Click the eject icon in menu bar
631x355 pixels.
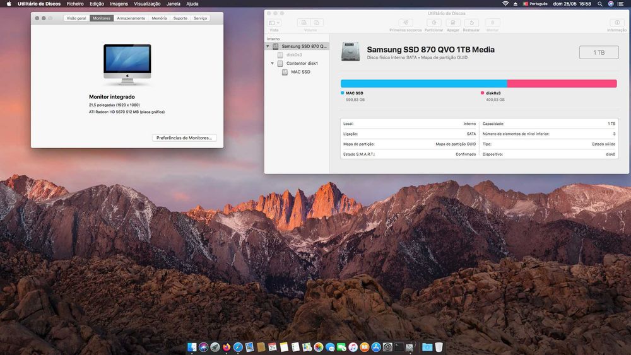click(516, 4)
